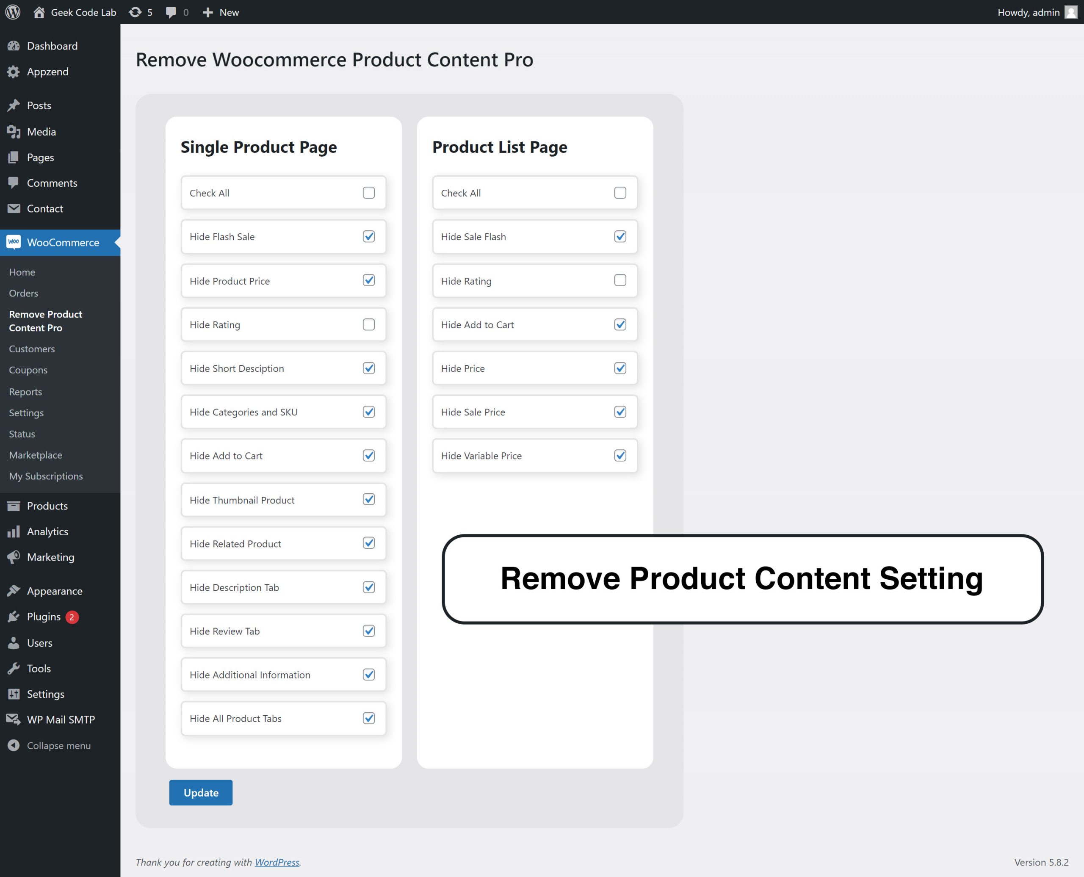Viewport: 1084px width, 877px height.
Task: Open Customers submenu item
Action: click(x=32, y=349)
